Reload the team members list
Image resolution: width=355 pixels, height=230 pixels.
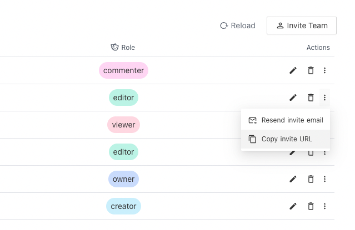tap(238, 25)
